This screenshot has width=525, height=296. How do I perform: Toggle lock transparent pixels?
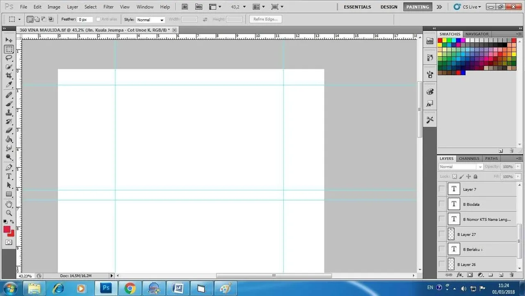454,176
